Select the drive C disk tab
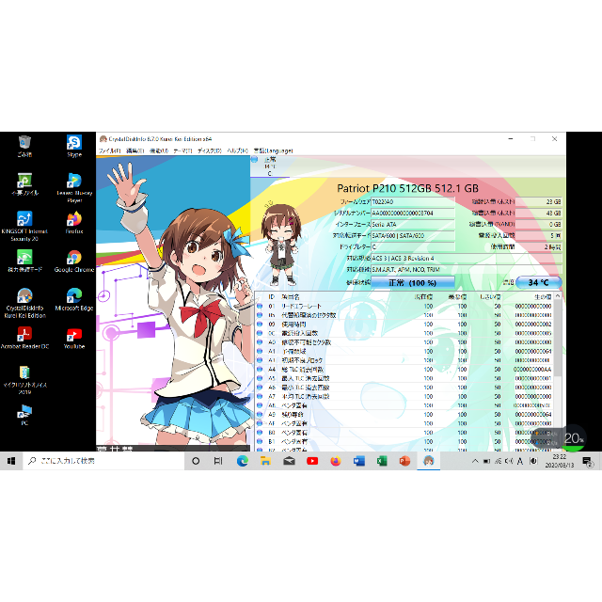Image resolution: width=602 pixels, height=602 pixels. point(270,166)
